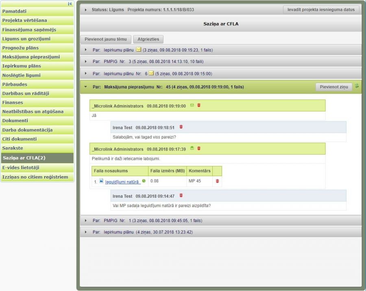
Task: Click envelope icon on 09:19:00 message
Action: point(192,106)
